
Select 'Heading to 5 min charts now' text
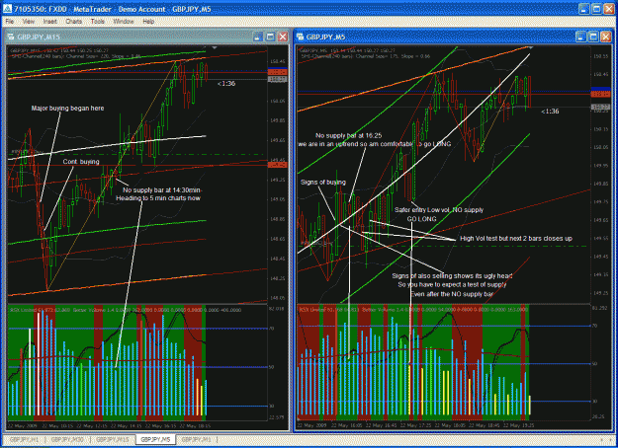coord(157,198)
